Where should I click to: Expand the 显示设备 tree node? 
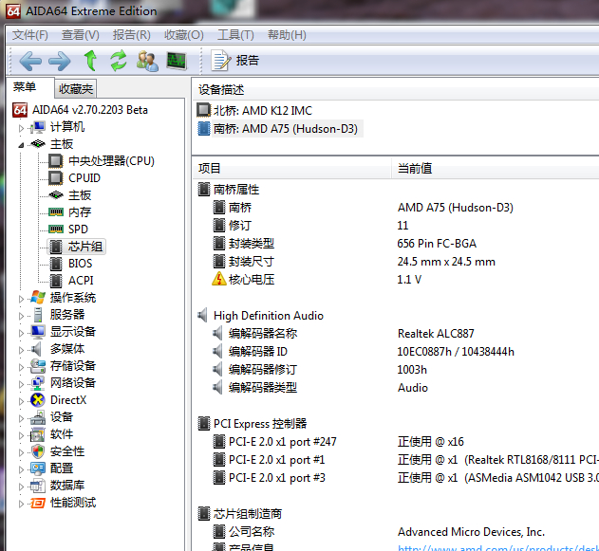coord(21,333)
